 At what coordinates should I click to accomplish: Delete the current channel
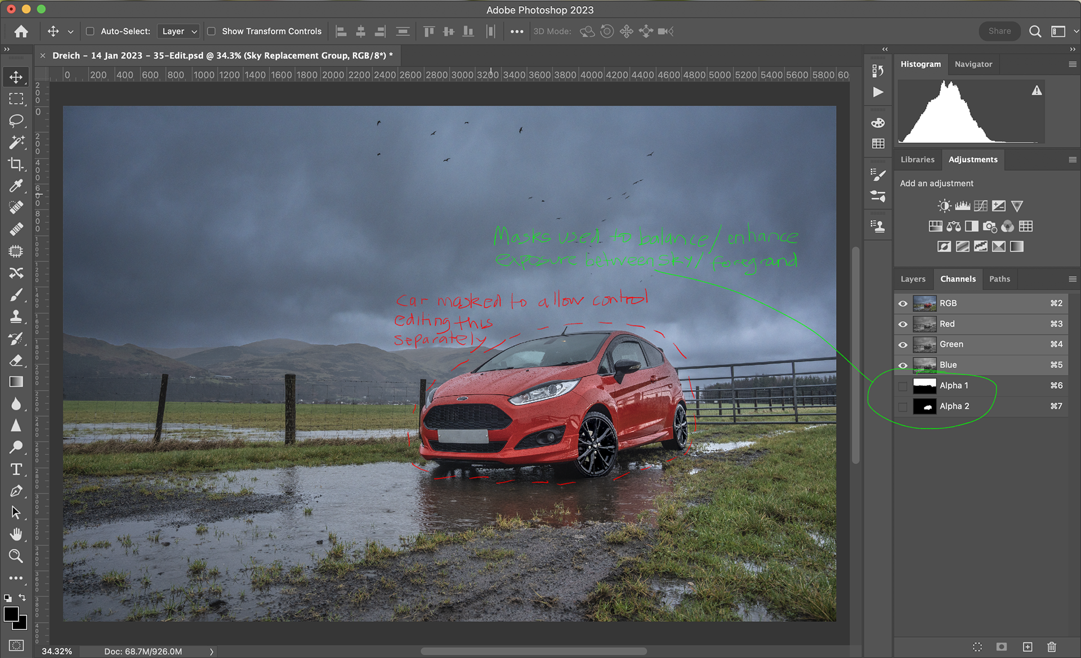click(x=1052, y=647)
